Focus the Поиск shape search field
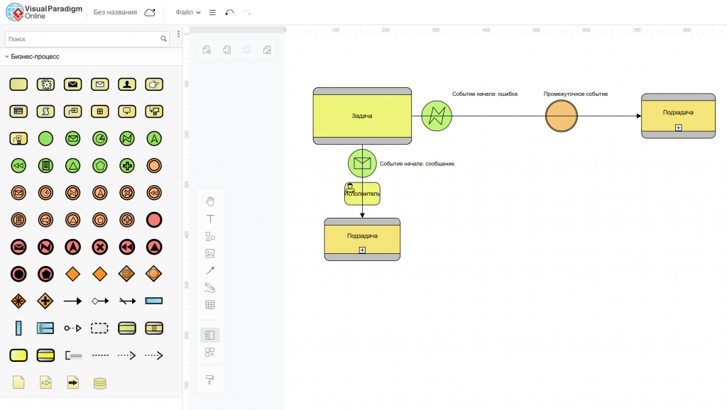Image resolution: width=727 pixels, height=410 pixels. click(87, 39)
